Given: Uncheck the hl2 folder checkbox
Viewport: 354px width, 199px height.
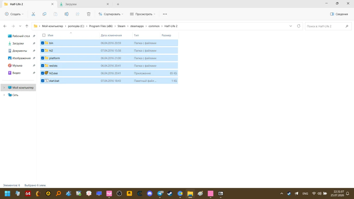Looking at the screenshot, I should coord(43,51).
